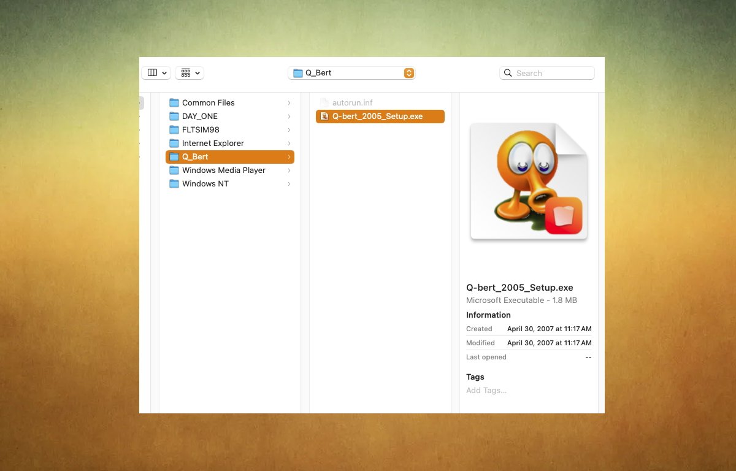Expand Internet Explorer using its chevron
Image resolution: width=736 pixels, height=471 pixels.
pos(289,143)
